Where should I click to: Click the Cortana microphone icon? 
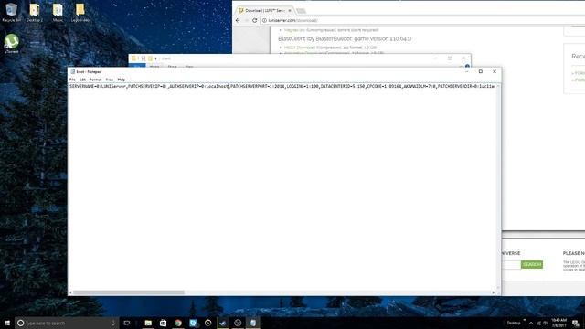click(x=113, y=323)
